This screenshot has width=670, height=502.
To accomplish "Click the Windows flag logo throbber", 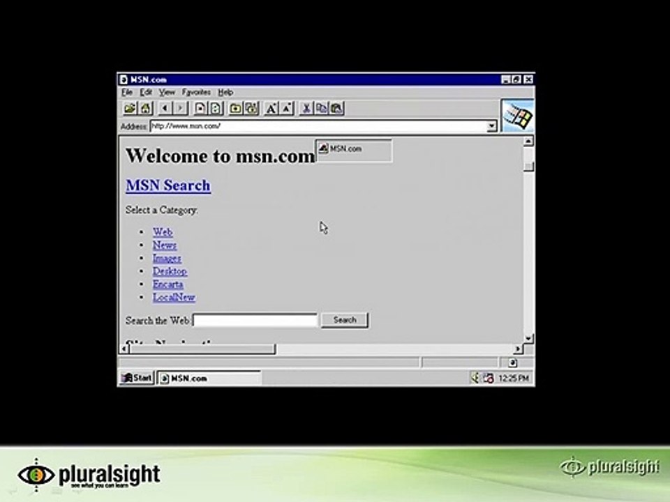I will [x=517, y=116].
